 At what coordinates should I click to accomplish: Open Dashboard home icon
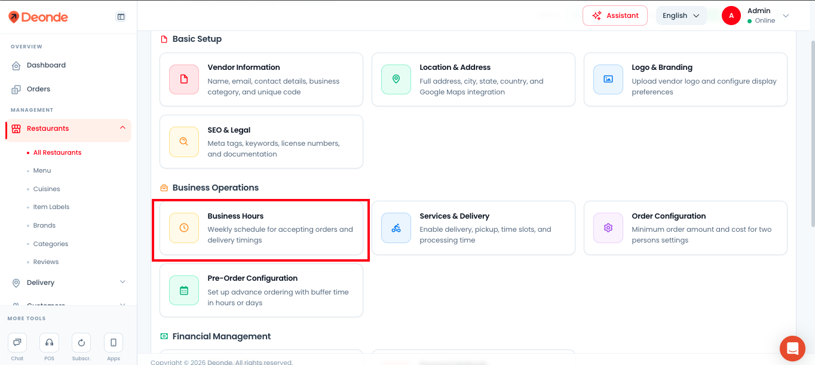click(16, 66)
